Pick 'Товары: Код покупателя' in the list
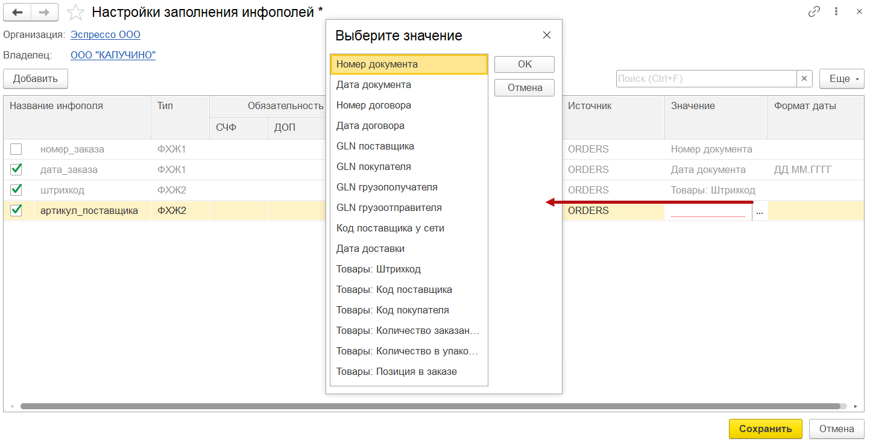Image resolution: width=870 pixels, height=443 pixels. point(409,310)
